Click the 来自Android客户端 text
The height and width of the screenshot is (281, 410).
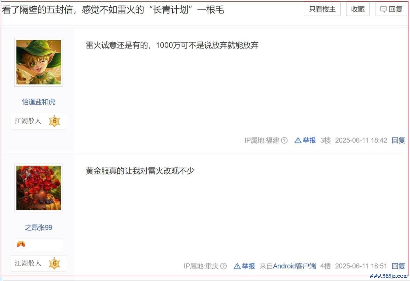[288, 266]
